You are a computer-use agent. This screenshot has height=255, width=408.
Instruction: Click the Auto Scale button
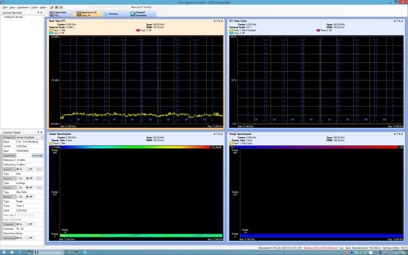pos(37,156)
